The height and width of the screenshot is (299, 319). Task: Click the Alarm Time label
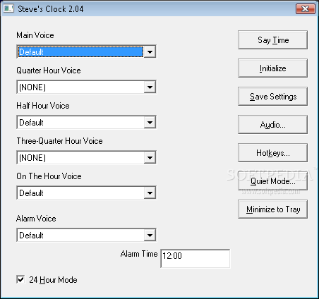[139, 254]
